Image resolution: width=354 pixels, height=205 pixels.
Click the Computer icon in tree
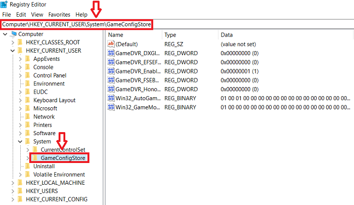(14, 34)
